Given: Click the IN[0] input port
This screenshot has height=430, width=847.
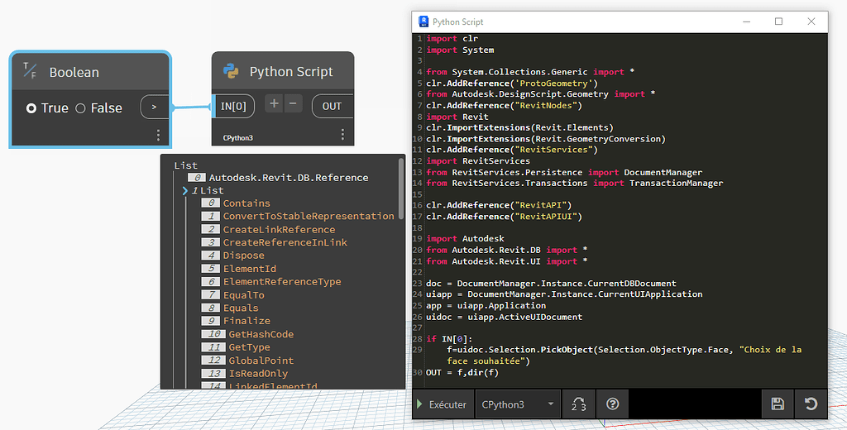Looking at the screenshot, I should click(x=233, y=107).
